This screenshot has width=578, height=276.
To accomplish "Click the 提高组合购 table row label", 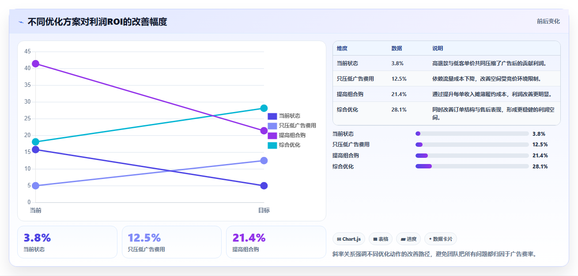I will click(350, 94).
